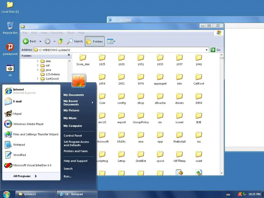Open My Pictures from the Start menu
Image resolution: width=264 pixels, height=198 pixels.
[71, 110]
